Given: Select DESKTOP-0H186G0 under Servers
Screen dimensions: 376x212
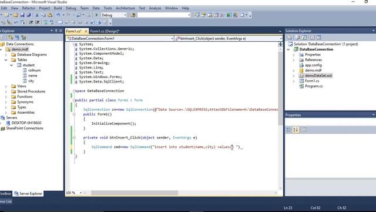Looking at the screenshot, I should pos(26,123).
